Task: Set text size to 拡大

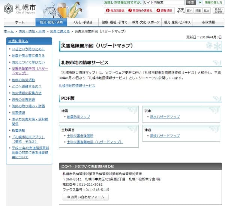Action: click(207, 11)
